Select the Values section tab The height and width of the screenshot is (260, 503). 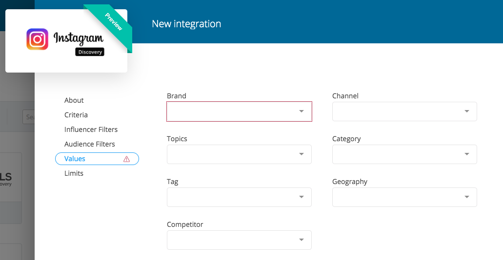coord(75,159)
